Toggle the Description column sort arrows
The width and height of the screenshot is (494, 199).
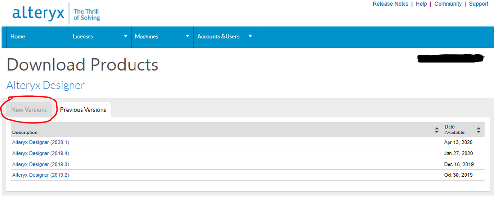437,130
